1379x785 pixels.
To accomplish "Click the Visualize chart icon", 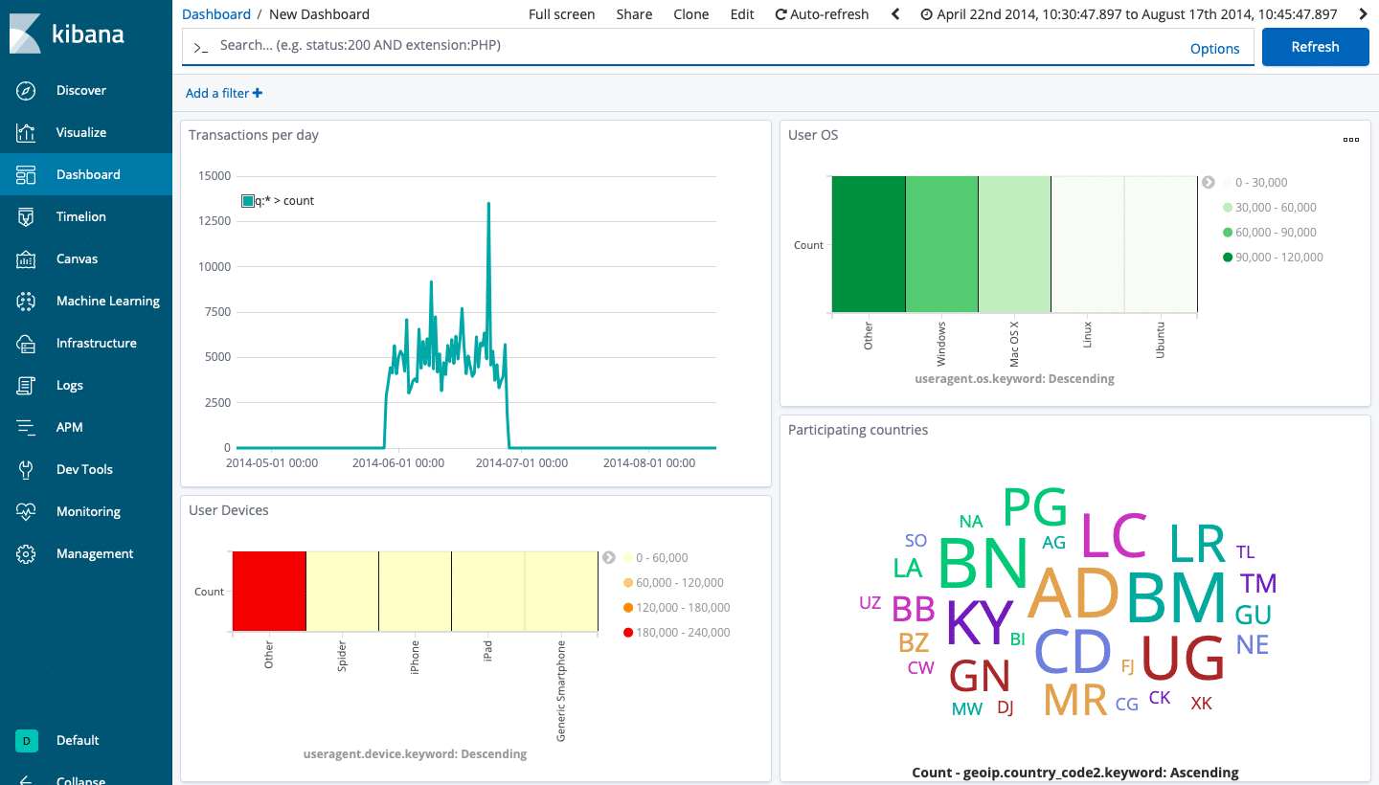I will coord(26,132).
